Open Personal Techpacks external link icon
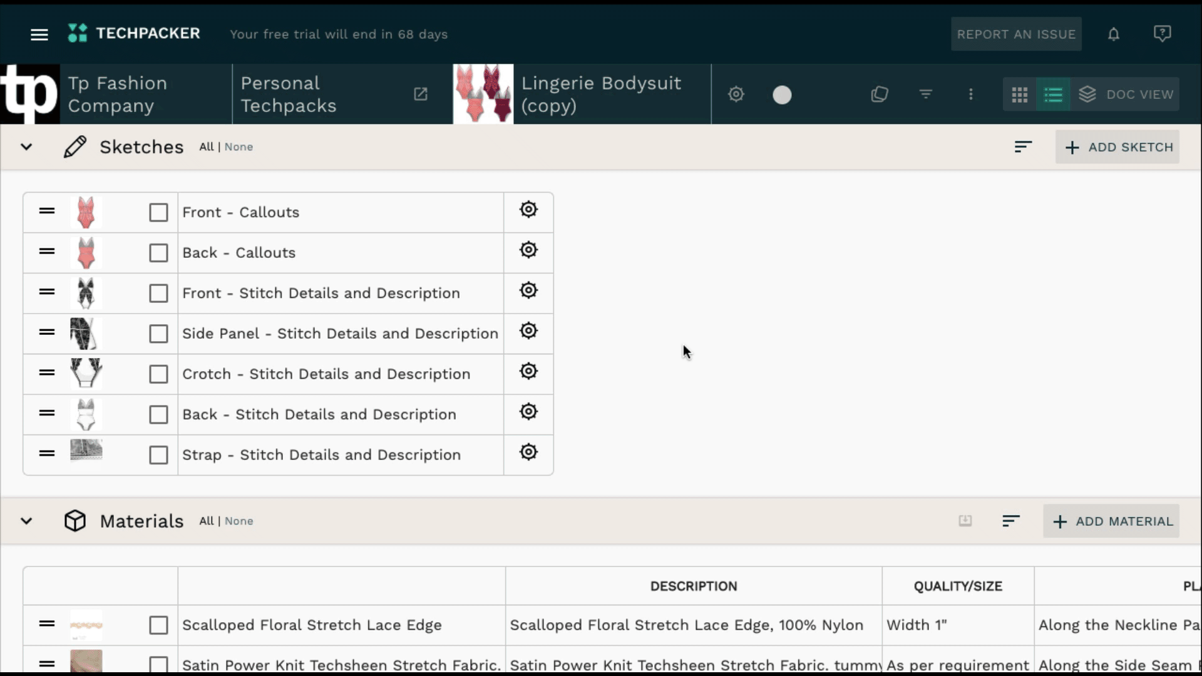This screenshot has width=1202, height=676. coord(421,94)
